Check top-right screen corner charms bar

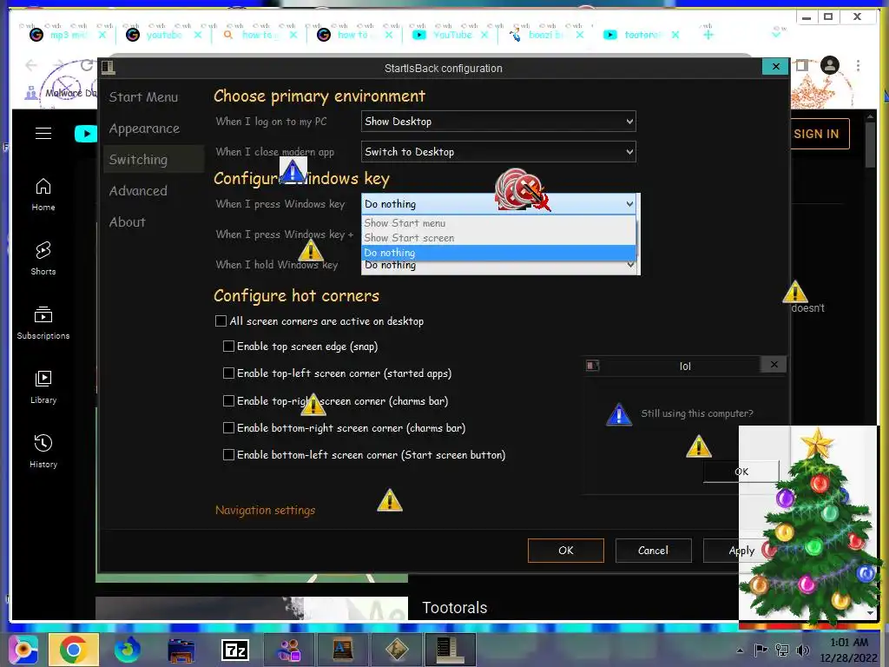228,401
